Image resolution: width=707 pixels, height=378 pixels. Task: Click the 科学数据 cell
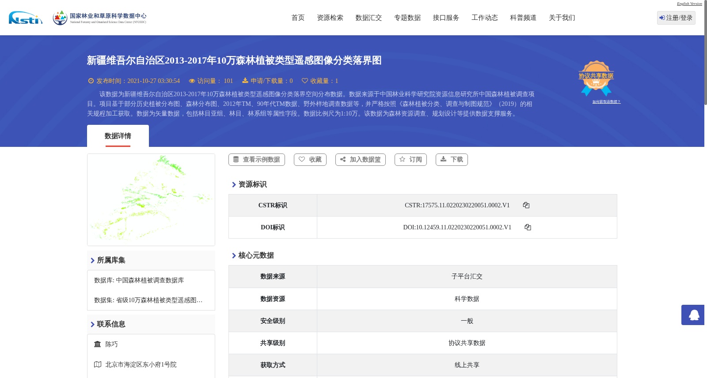coord(467,299)
